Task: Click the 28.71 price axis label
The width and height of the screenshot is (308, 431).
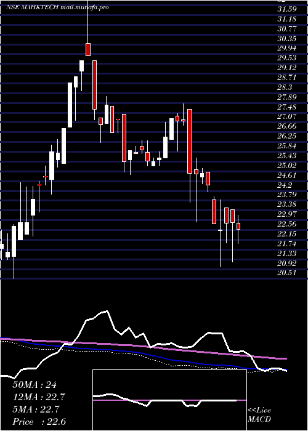Action: click(287, 78)
